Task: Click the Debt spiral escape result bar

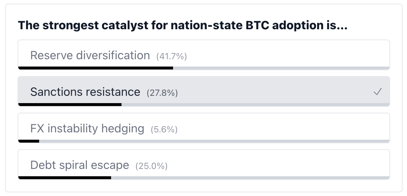Action: pos(65,178)
